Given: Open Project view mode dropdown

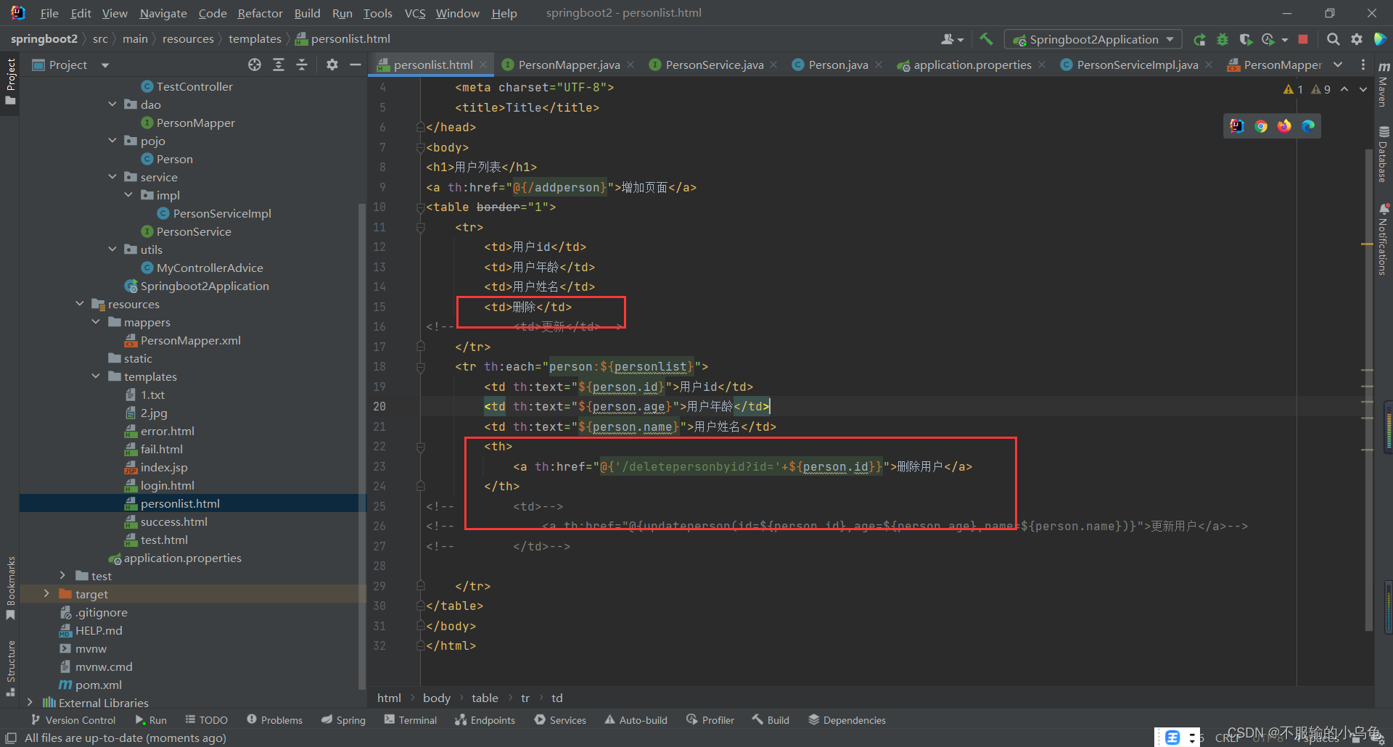Looking at the screenshot, I should point(105,65).
